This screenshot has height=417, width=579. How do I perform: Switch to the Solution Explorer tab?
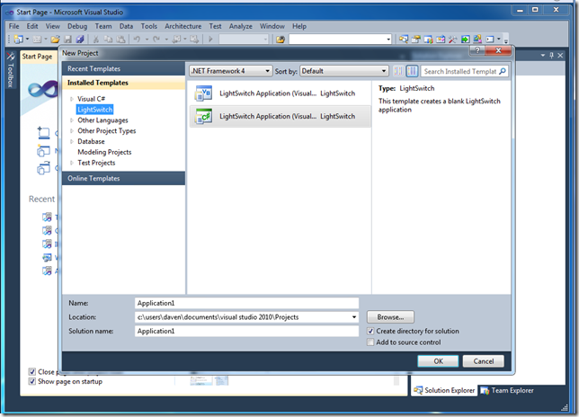(x=444, y=390)
